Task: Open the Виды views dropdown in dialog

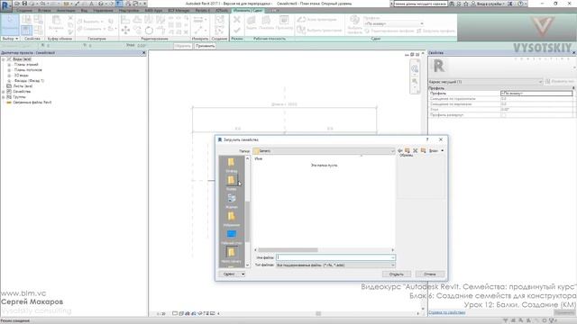Action: click(436, 150)
